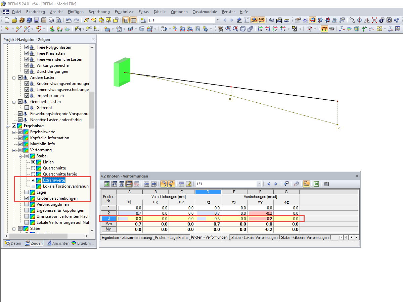Open the dropdown arrow beside new node icon

(13, 29)
